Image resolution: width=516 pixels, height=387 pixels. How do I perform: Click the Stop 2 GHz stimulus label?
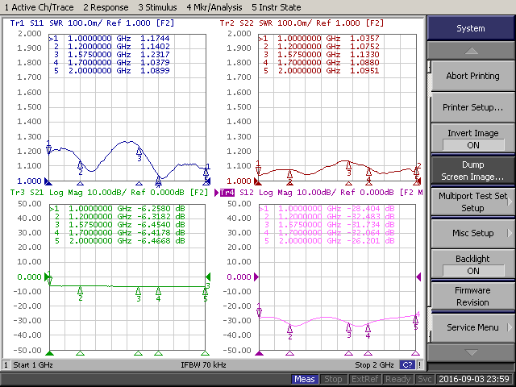tap(374, 365)
